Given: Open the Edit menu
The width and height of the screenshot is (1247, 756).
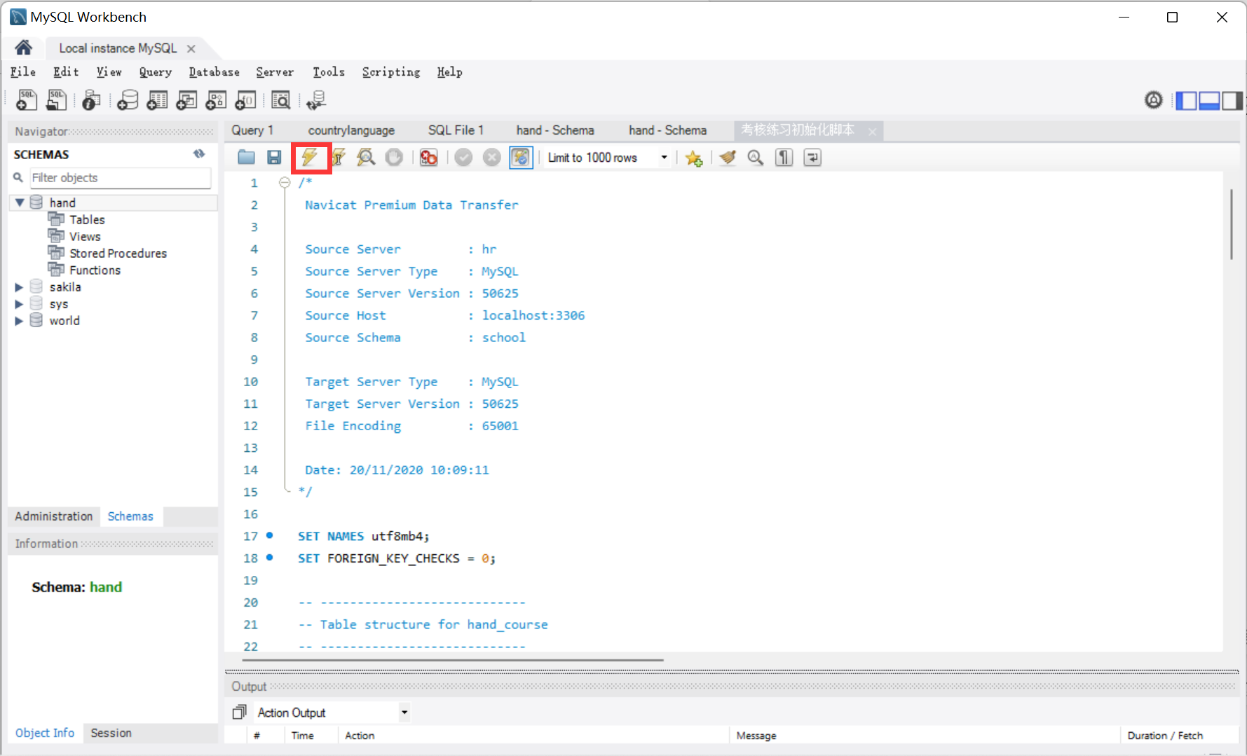Looking at the screenshot, I should [x=66, y=71].
